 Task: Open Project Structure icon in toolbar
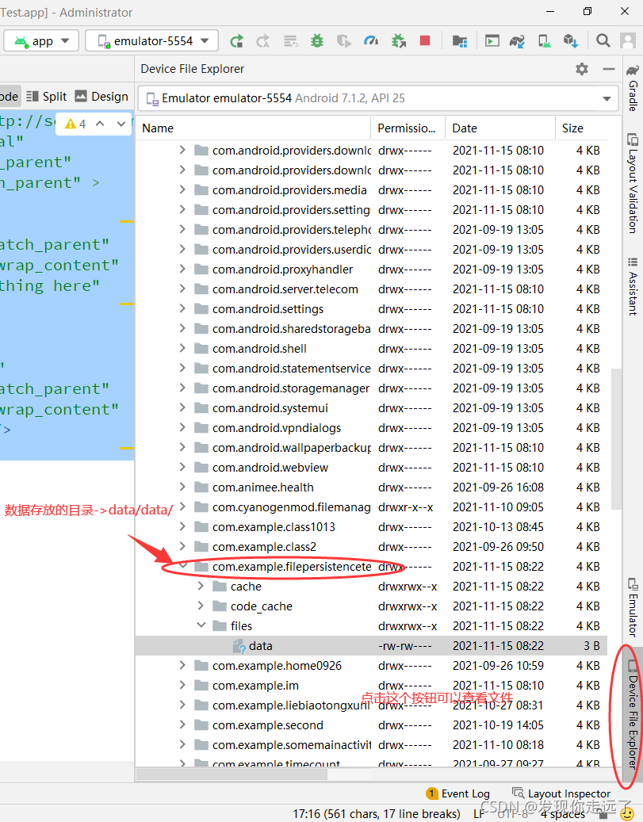coord(460,41)
